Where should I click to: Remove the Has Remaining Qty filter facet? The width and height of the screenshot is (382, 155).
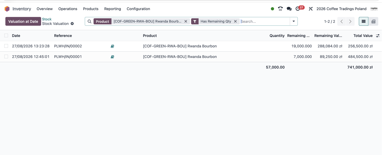pyautogui.click(x=235, y=21)
